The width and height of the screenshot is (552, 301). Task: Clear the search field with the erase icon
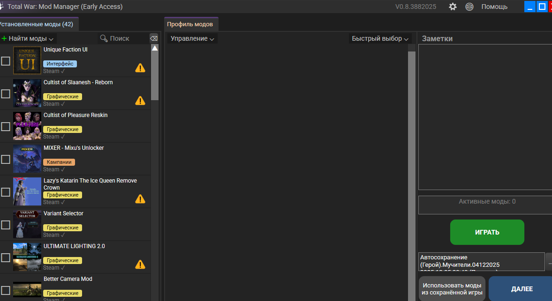pos(154,38)
